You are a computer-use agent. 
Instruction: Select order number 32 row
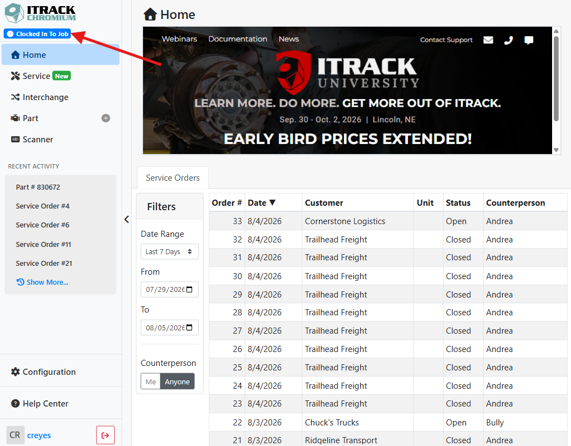(x=388, y=239)
